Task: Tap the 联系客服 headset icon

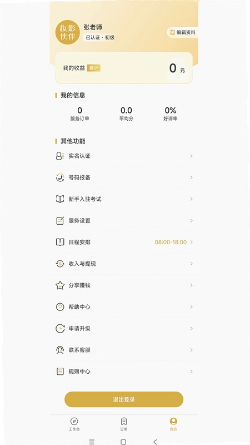Action: click(60, 350)
